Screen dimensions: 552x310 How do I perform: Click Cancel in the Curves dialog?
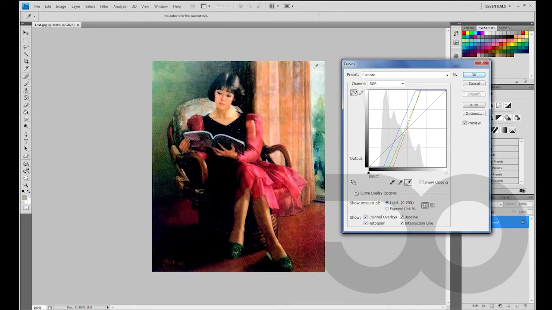(x=474, y=84)
